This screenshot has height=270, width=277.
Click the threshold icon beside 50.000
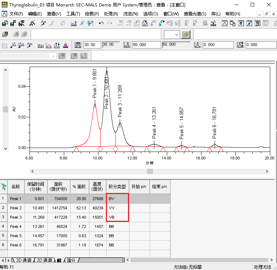click(x=127, y=45)
